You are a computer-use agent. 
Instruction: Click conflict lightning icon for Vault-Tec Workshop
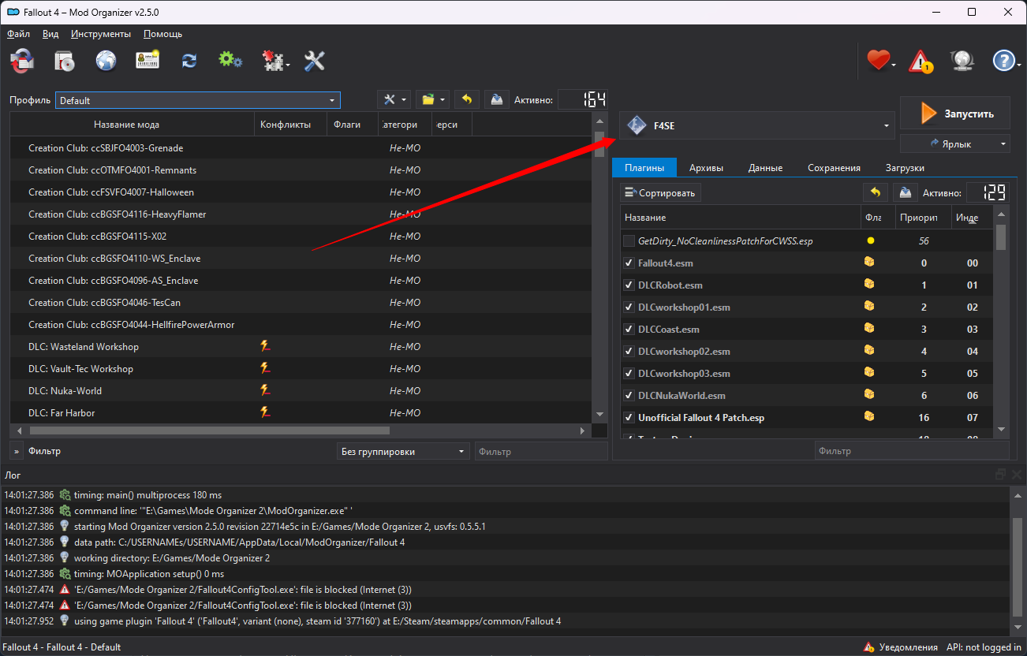point(265,367)
